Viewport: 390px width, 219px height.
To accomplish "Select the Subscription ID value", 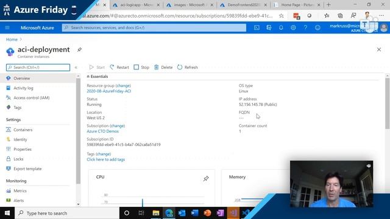I will [x=124, y=145].
